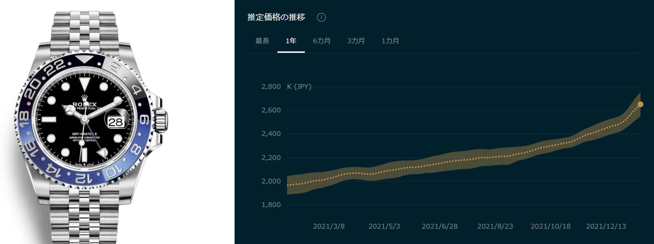Select the 1年 tab
Screen dimensions: 654x244
291,41
